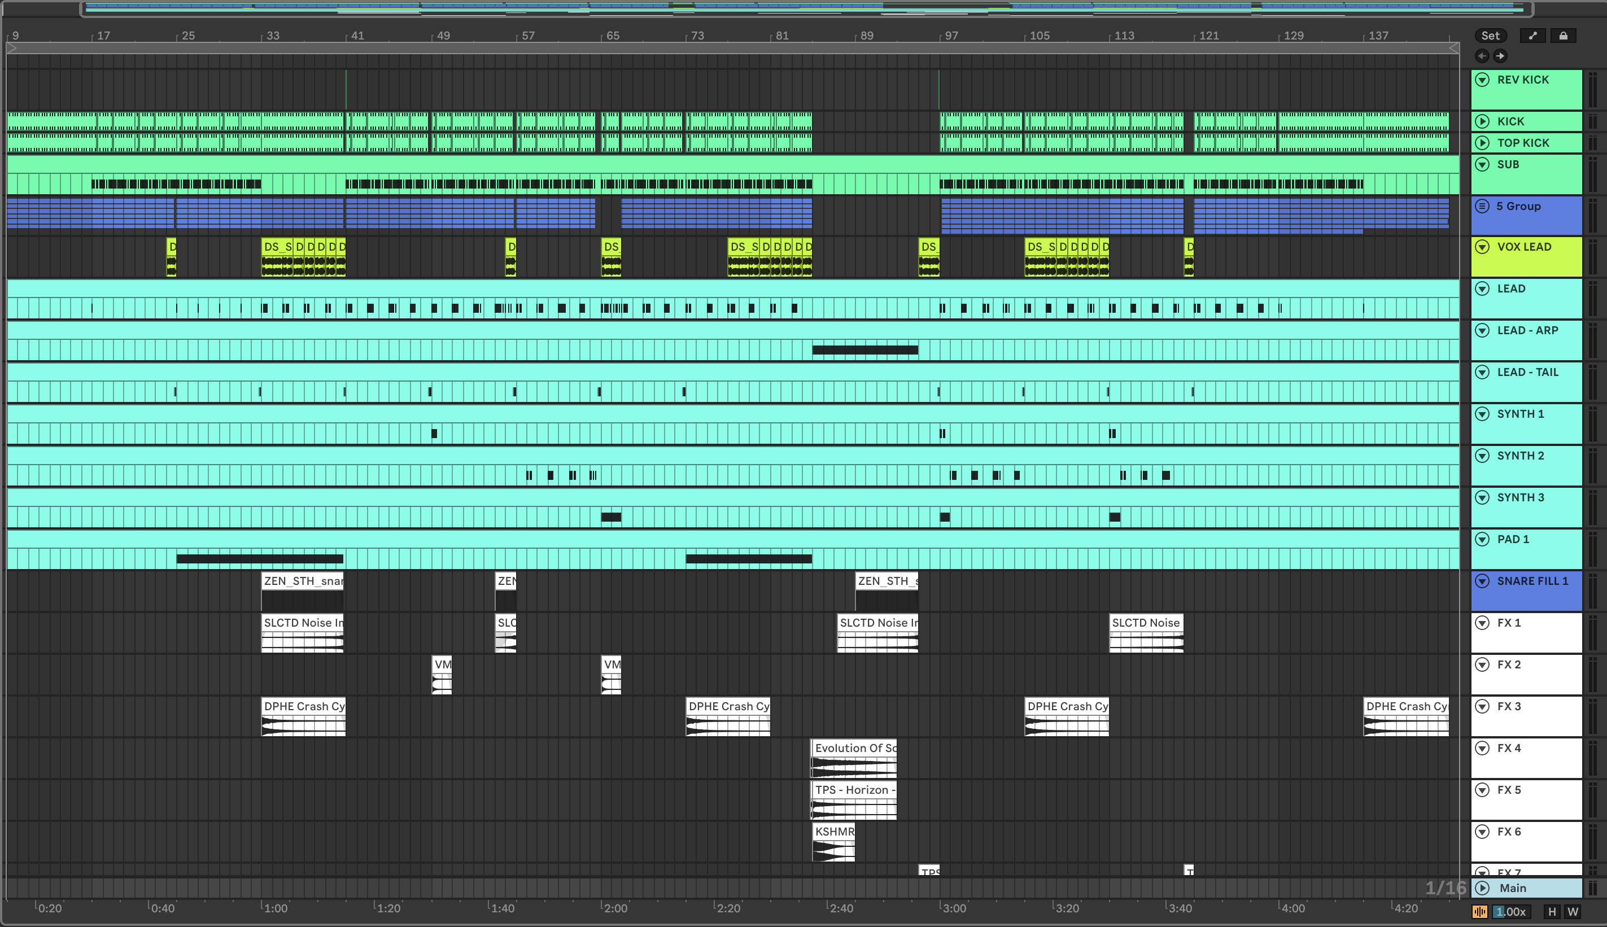The image size is (1607, 927).
Task: Collapse the REV KICK track
Action: coord(1482,80)
